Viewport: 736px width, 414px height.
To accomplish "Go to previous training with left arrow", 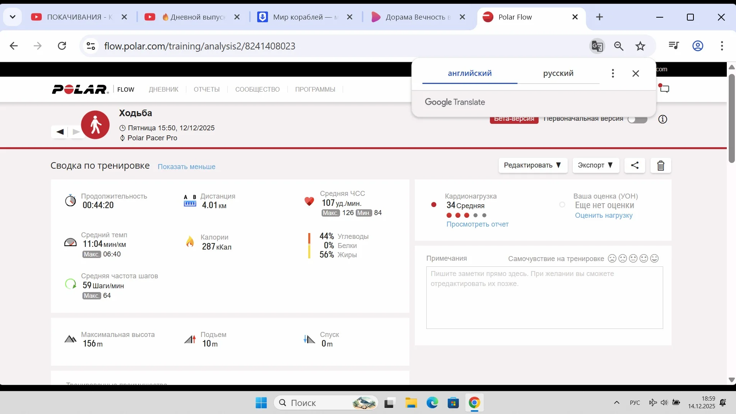I will (60, 132).
